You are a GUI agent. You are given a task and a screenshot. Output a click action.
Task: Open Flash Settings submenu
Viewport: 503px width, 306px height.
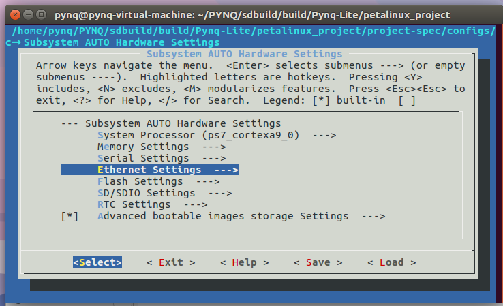(x=159, y=181)
